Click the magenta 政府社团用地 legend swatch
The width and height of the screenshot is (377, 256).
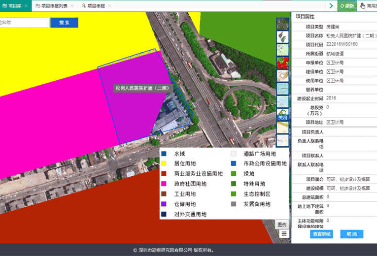(x=164, y=184)
